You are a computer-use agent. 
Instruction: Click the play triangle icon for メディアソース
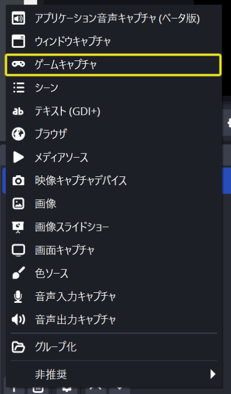[18, 157]
